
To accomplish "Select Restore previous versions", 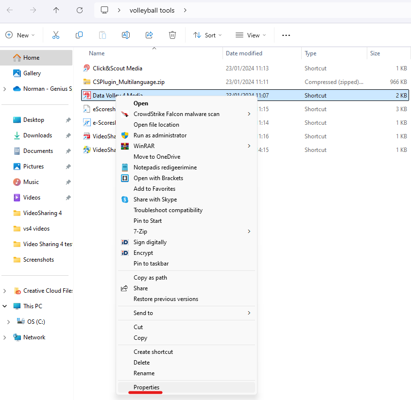I will coord(187,299).
